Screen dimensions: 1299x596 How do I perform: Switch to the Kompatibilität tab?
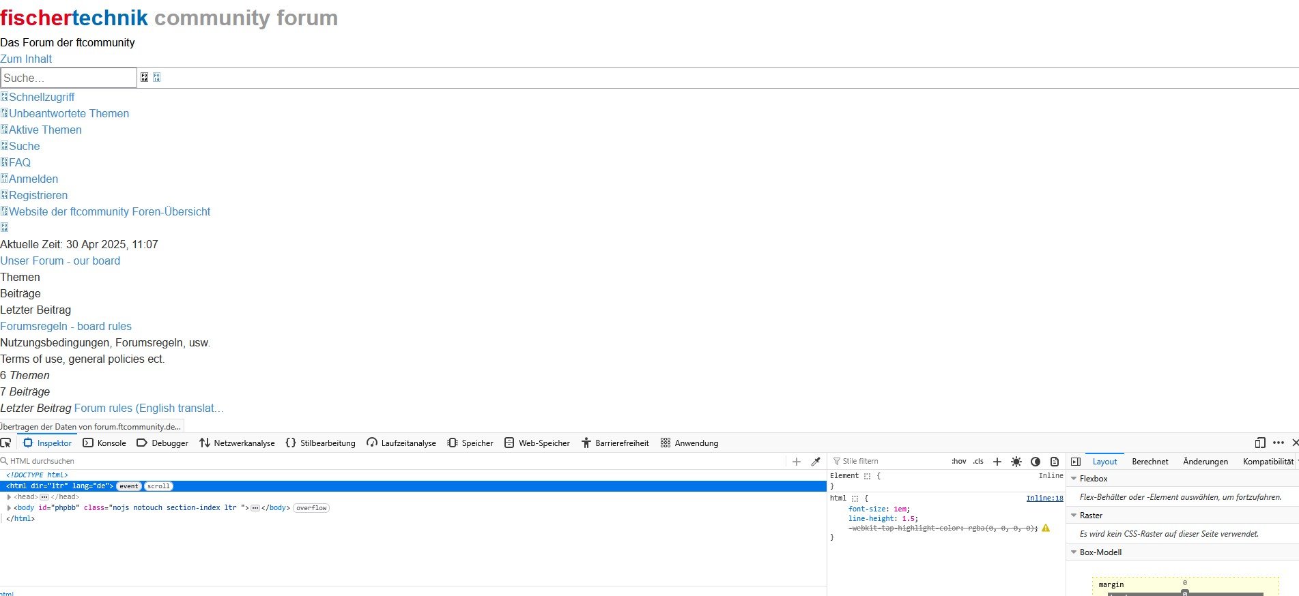(x=1268, y=462)
